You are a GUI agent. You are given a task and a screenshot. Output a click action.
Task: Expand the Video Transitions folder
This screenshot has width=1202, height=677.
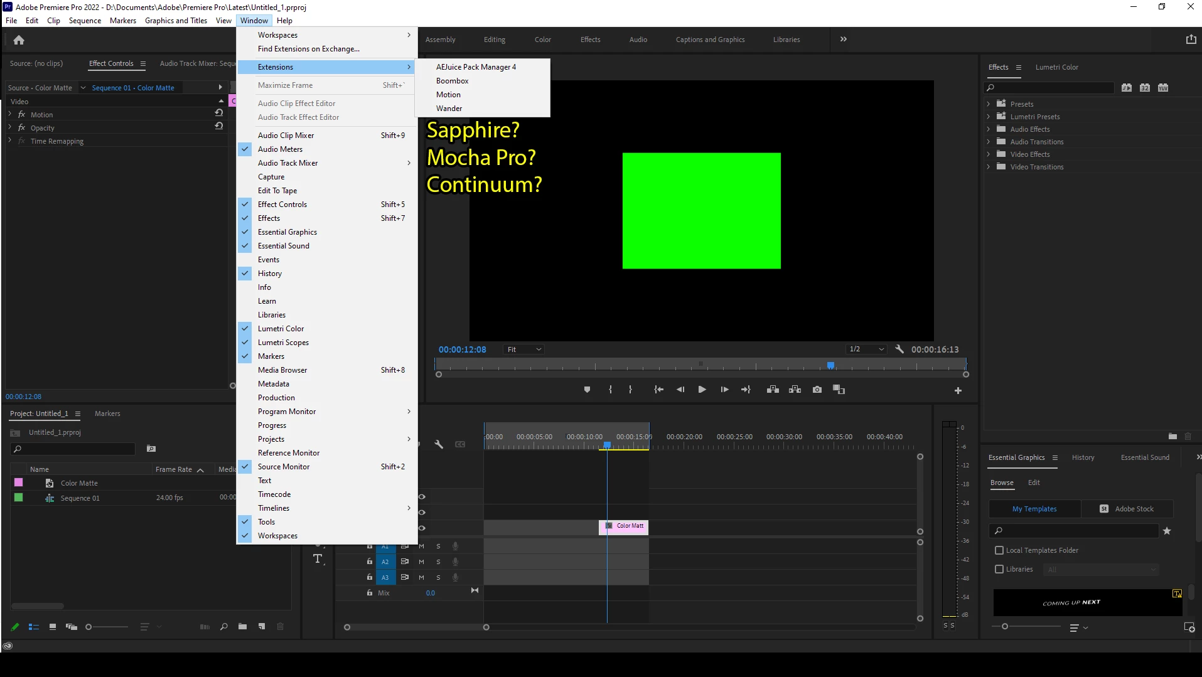989,167
